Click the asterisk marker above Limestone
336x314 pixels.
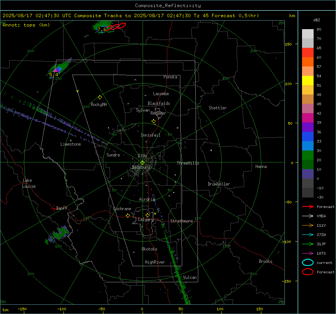[71, 141]
